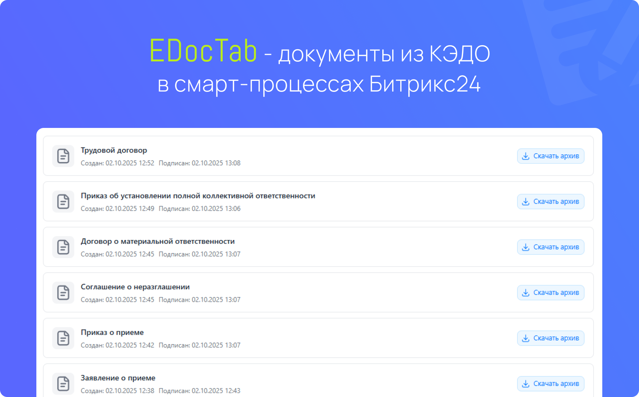Click 'Подписан: 02.10.2025 12:43' date

[199, 391]
